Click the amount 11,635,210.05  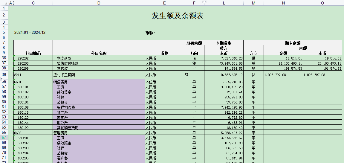[x=231, y=82]
